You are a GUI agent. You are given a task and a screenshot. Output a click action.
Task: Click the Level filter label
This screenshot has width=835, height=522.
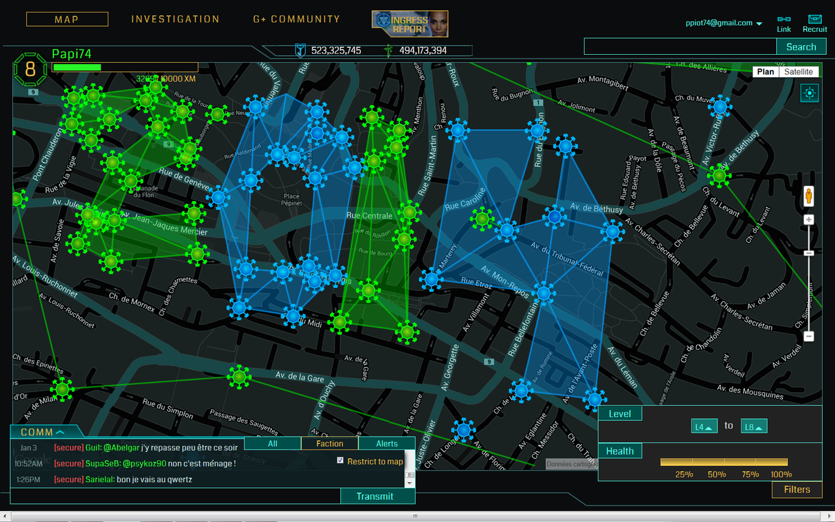coord(620,414)
